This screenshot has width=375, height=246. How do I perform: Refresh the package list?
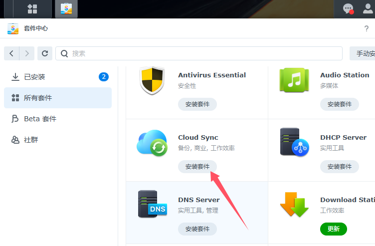45,53
